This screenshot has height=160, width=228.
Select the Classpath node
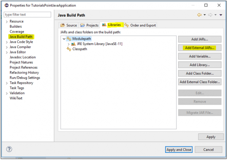[79, 49]
